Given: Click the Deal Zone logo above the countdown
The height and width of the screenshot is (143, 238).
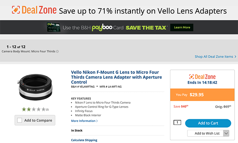Looking at the screenshot, I should coord(202,77).
